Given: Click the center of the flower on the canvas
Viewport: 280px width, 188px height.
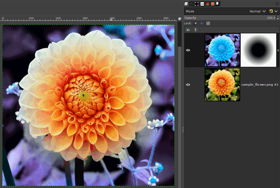Looking at the screenshot, I should coord(84,95).
